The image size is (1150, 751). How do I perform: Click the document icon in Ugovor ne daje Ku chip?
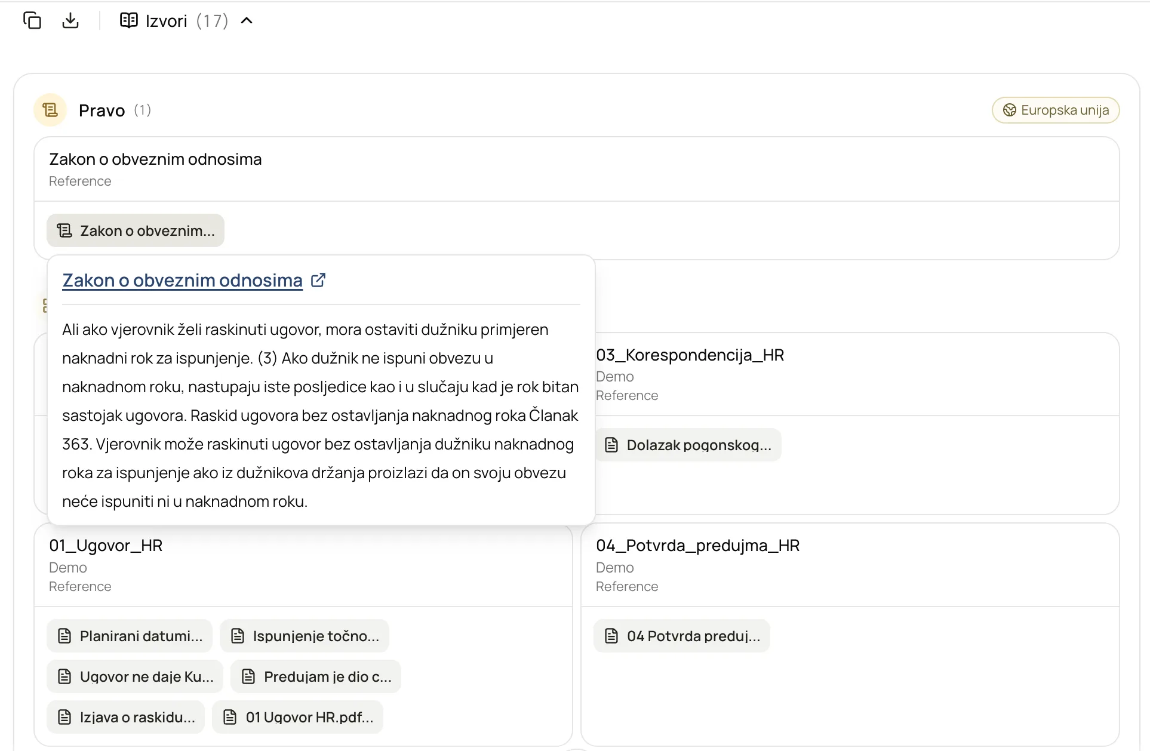pos(64,676)
